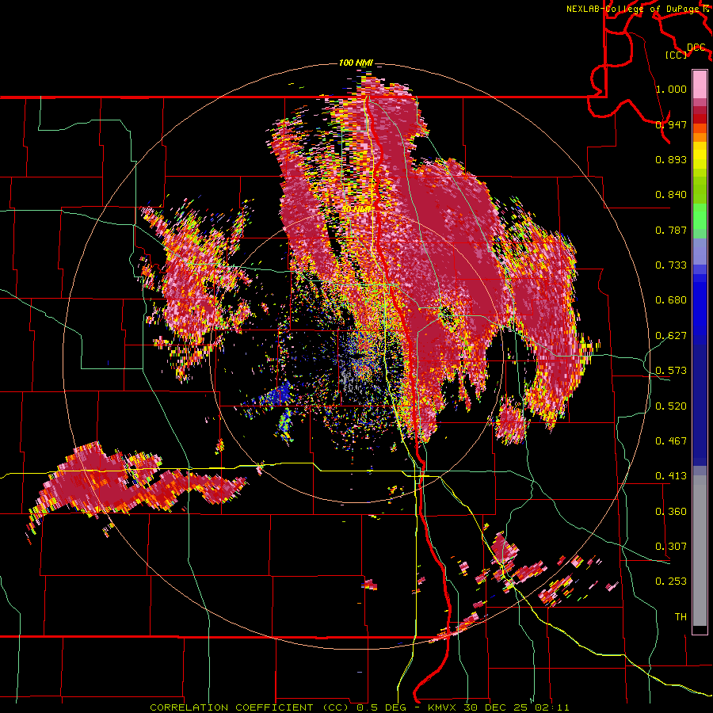Click the [CC] legend title
The width and height of the screenshot is (713, 713).
click(677, 55)
